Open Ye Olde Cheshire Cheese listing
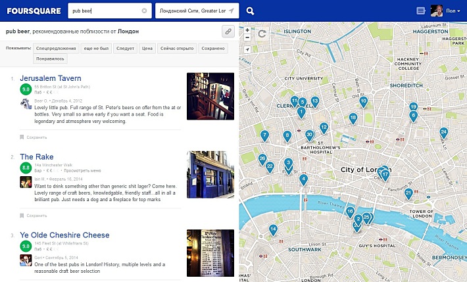The image size is (467, 282). [x=64, y=235]
